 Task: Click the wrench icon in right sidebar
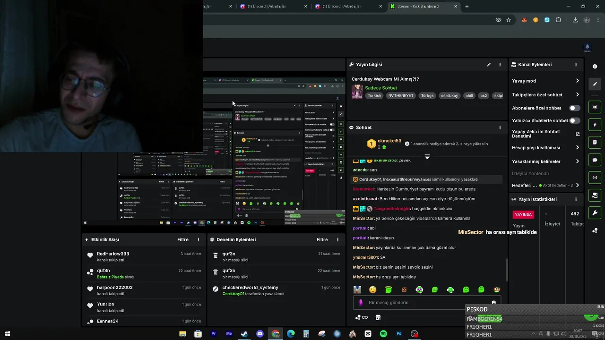595,212
